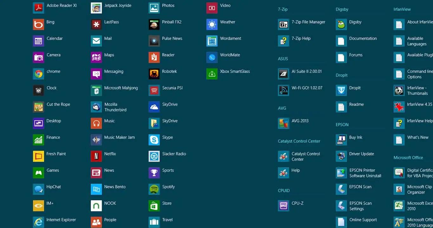The width and height of the screenshot is (433, 228).
Task: Launch AI Suite II 2.00.01
Action: click(283, 74)
